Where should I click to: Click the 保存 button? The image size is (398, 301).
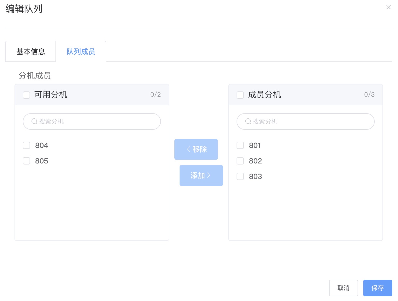(x=378, y=288)
